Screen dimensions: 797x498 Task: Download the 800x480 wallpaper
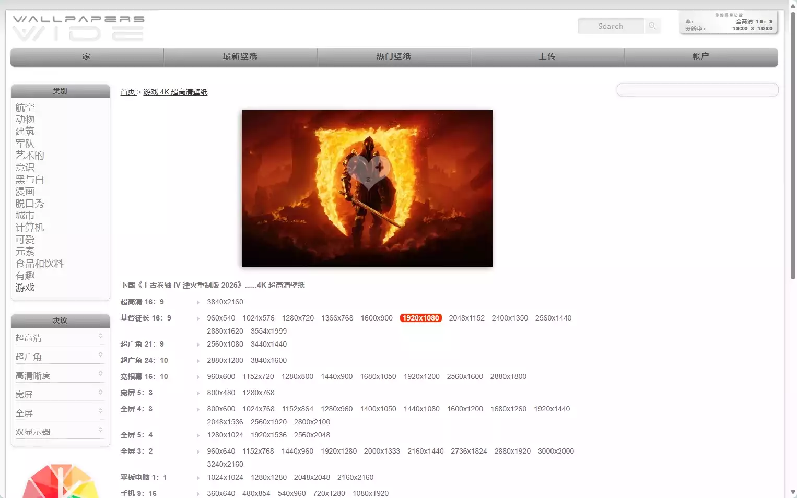pos(221,393)
